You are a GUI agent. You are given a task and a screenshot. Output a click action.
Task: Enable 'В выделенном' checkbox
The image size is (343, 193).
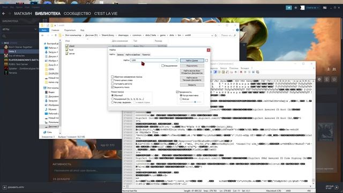point(163,65)
